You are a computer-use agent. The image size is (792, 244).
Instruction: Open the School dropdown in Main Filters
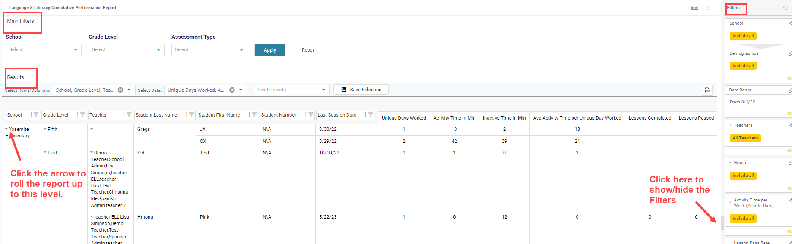[43, 50]
